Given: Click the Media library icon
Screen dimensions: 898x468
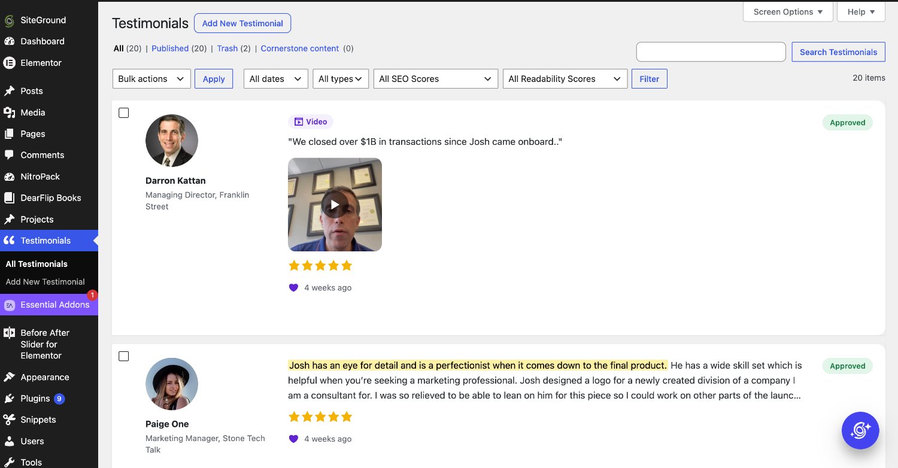Looking at the screenshot, I should coord(9,113).
